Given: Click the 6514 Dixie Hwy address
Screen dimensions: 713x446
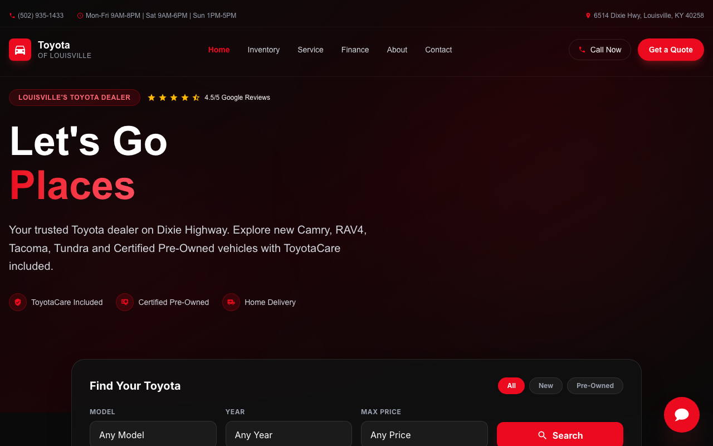Looking at the screenshot, I should click(649, 16).
